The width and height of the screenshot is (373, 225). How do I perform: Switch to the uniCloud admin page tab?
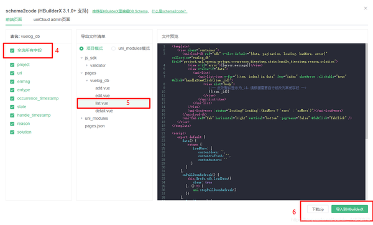click(x=52, y=19)
